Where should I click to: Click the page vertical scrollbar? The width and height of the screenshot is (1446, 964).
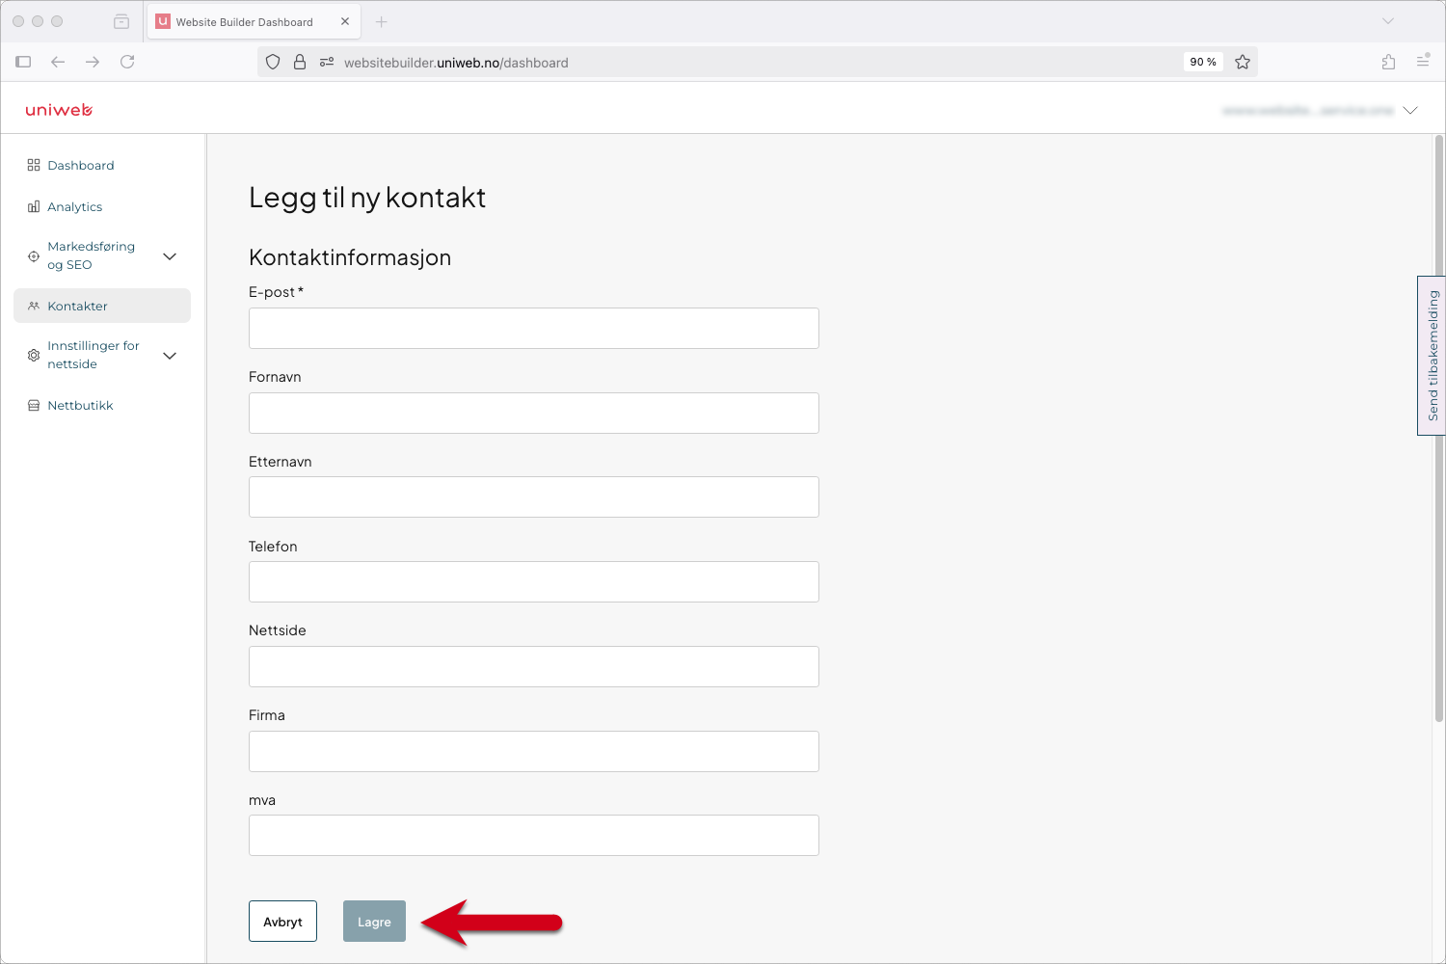coord(1439,429)
